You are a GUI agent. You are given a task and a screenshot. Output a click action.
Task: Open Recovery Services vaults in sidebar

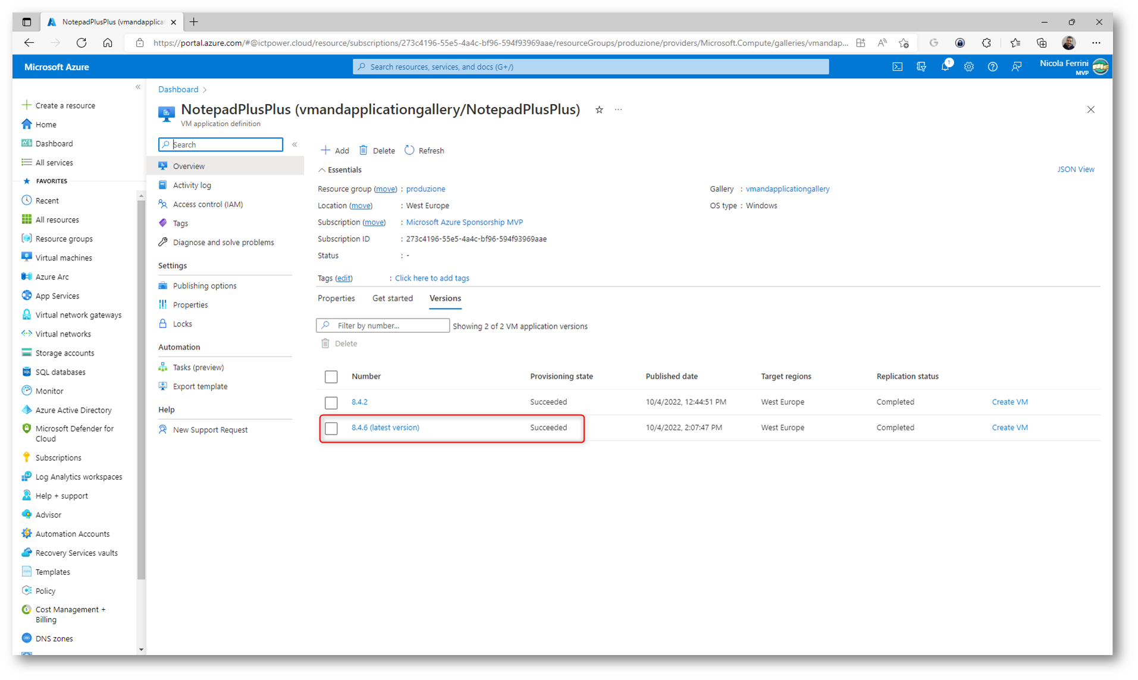[76, 552]
